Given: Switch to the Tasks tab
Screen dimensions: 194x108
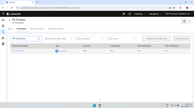Looking at the screenshot, I should tap(10, 29).
